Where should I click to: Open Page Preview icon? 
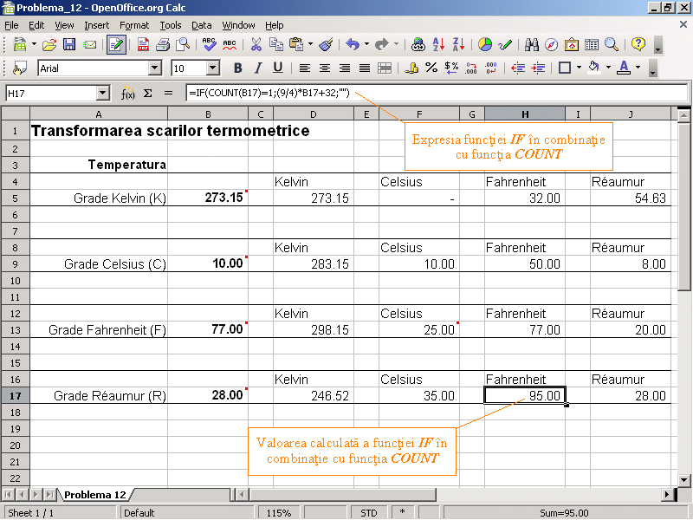pos(183,45)
